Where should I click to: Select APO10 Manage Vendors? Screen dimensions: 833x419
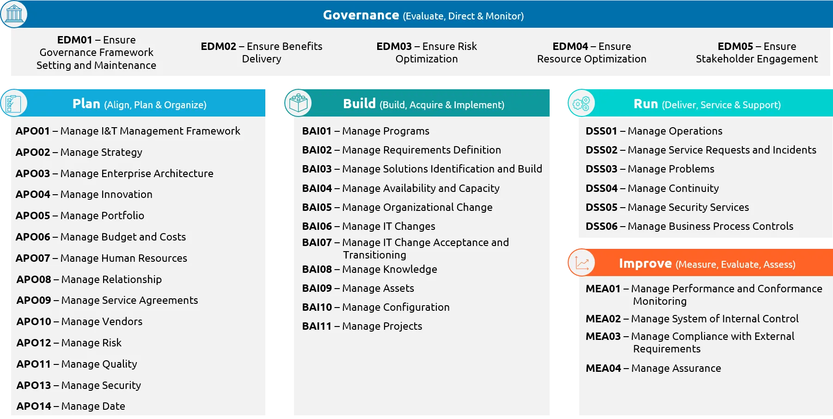[x=80, y=321]
